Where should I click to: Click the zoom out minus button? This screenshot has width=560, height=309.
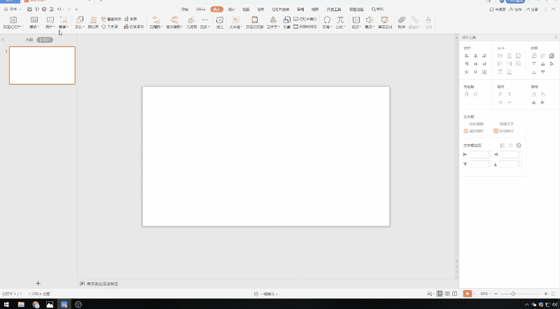(496, 294)
